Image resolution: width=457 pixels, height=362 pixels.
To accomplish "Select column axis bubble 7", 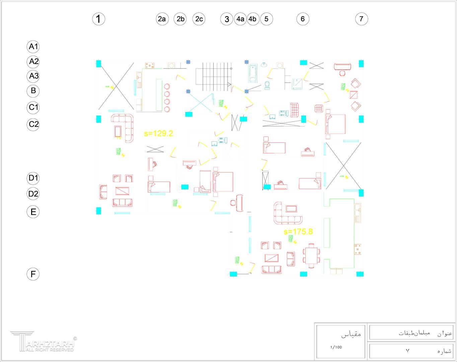I will coord(361,19).
